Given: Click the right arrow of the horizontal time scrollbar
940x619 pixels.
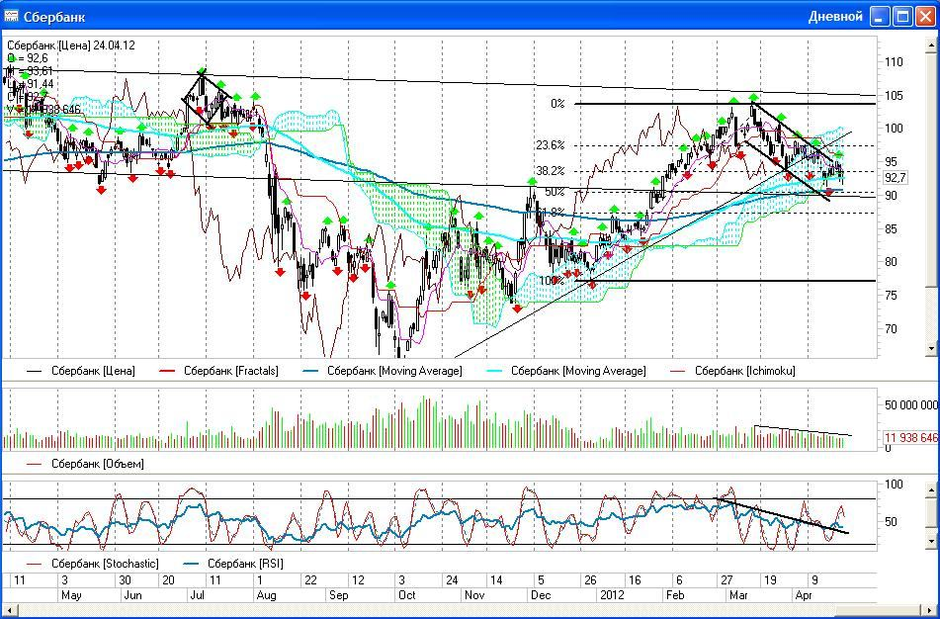Looking at the screenshot, I should [x=931, y=611].
